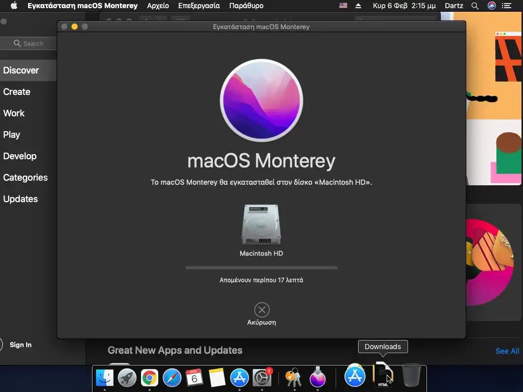
Task: Open Finder from the Dock
Action: pyautogui.click(x=105, y=378)
